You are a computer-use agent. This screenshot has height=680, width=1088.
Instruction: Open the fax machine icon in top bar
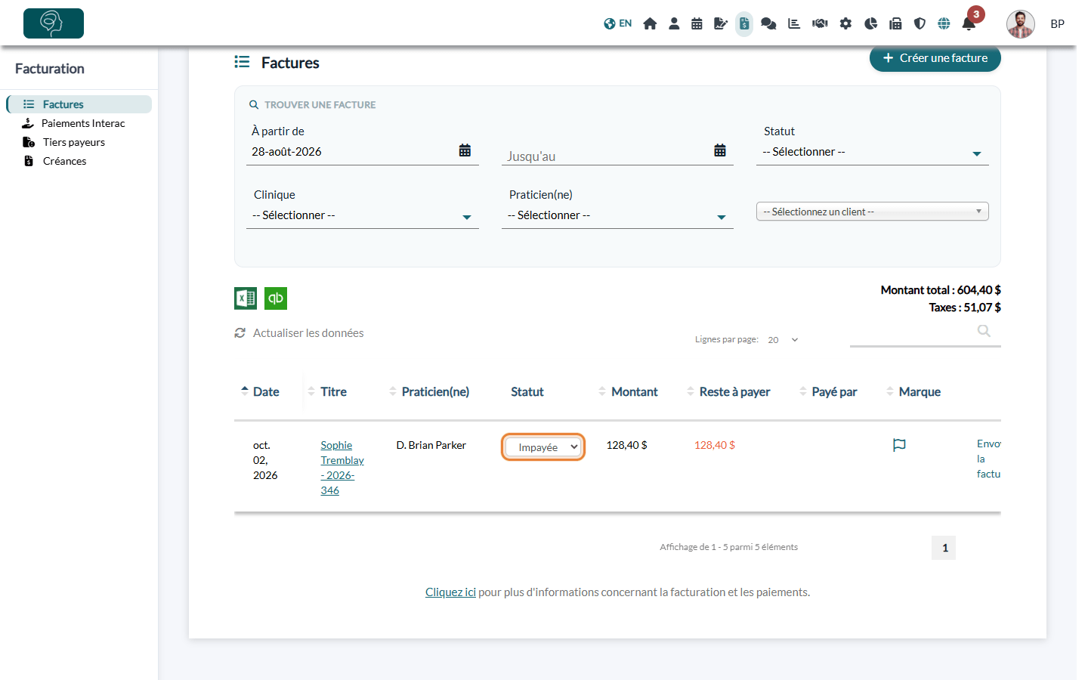pyautogui.click(x=895, y=23)
